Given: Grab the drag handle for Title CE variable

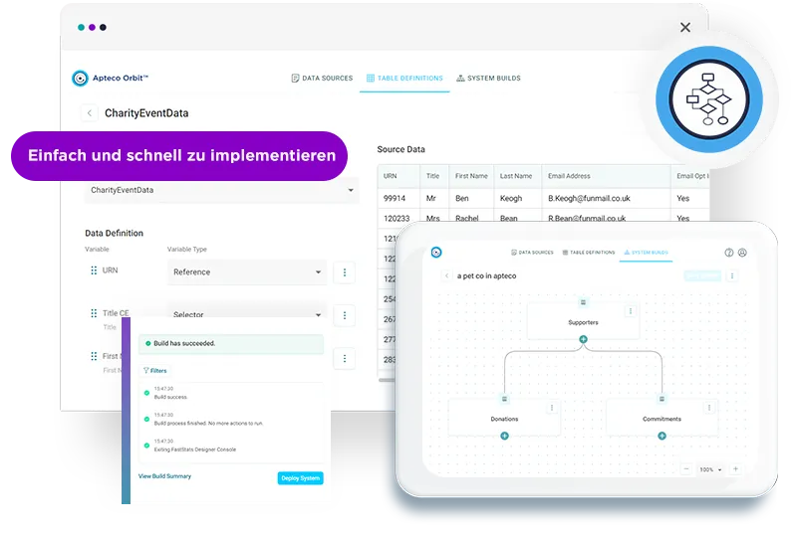Looking at the screenshot, I should pos(94,313).
